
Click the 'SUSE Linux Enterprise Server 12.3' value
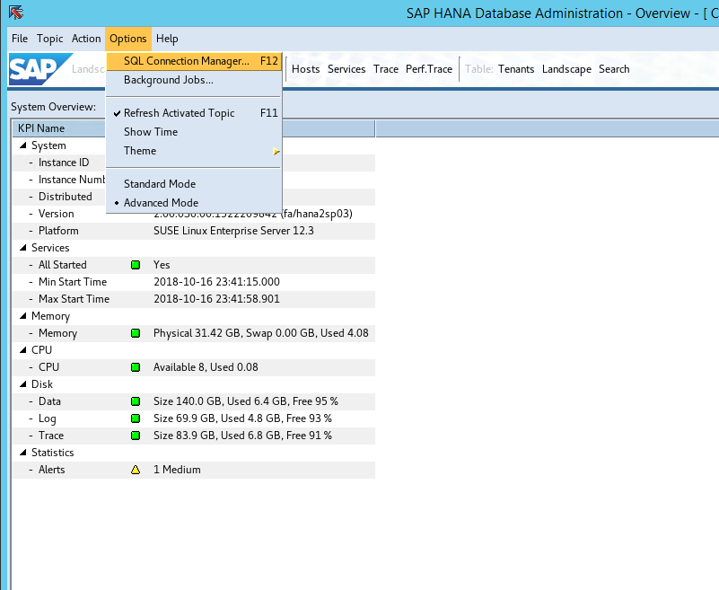coord(233,231)
